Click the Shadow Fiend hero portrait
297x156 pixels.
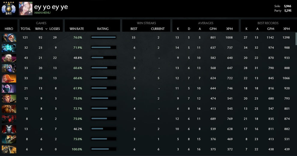tap(9, 119)
